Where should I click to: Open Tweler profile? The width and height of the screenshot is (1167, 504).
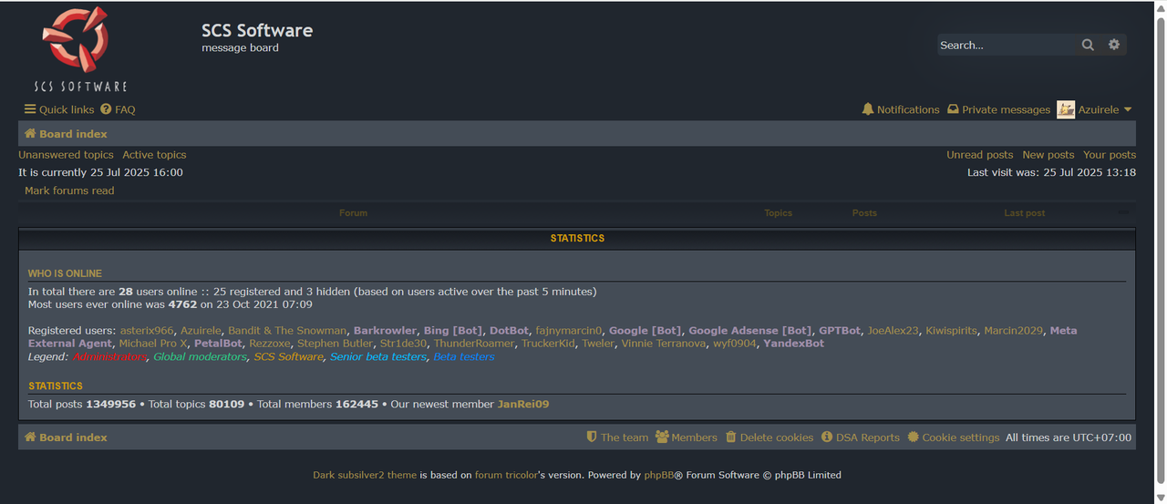(x=598, y=344)
